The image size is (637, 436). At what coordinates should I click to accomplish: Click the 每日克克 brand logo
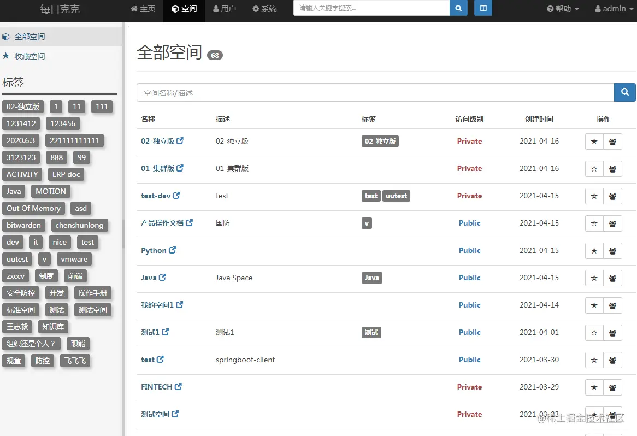click(60, 9)
